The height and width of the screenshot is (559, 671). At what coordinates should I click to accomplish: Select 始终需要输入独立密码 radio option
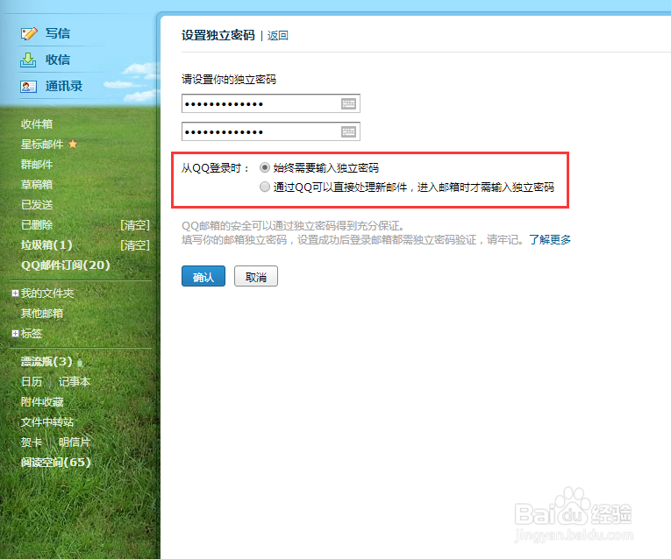265,167
